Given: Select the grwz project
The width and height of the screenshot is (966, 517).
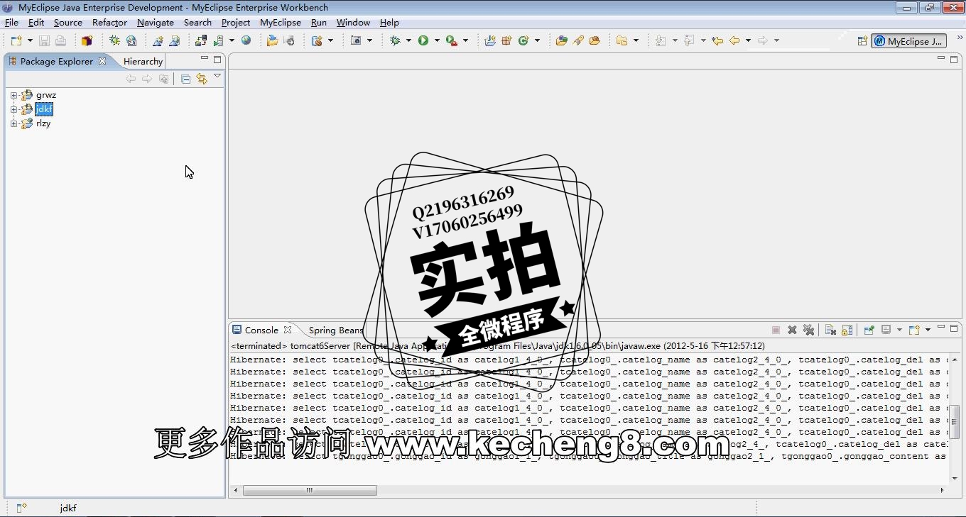Looking at the screenshot, I should tap(46, 95).
